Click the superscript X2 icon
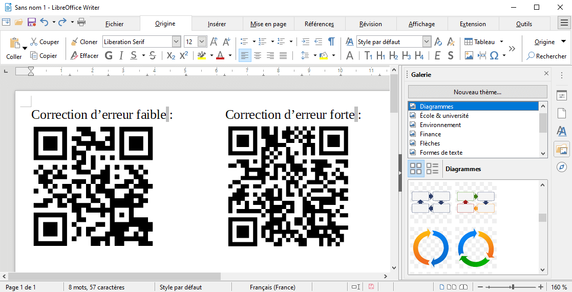Screen dimensions: 572x292 click(184, 55)
